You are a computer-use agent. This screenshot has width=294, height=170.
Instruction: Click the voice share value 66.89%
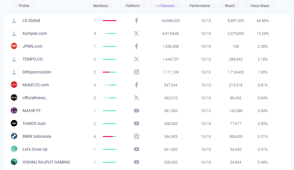click(263, 21)
